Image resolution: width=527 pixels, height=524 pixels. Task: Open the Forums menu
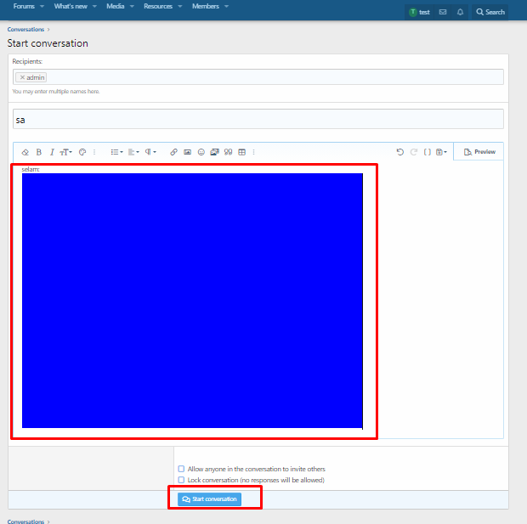point(24,6)
